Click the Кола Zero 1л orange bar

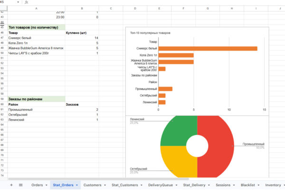pos(176,55)
